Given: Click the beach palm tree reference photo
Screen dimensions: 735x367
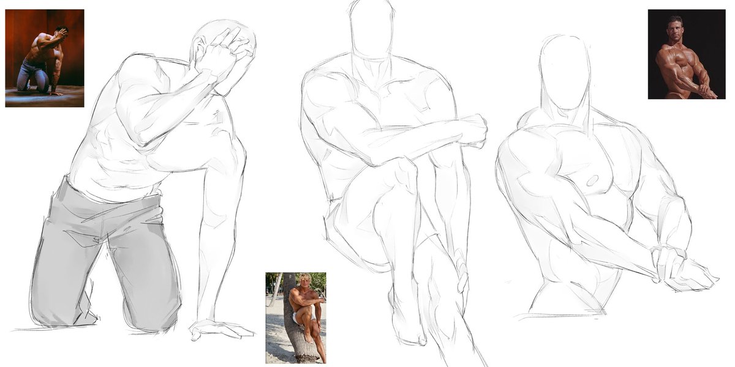Looking at the screenshot, I should (x=296, y=318).
